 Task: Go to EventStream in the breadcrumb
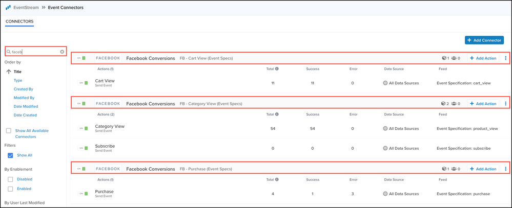(x=26, y=8)
